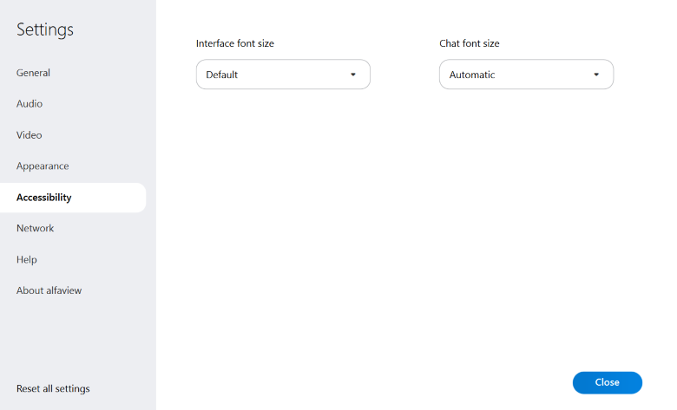677x410 pixels.
Task: Select the Accessibility sidebar item
Action: (44, 198)
